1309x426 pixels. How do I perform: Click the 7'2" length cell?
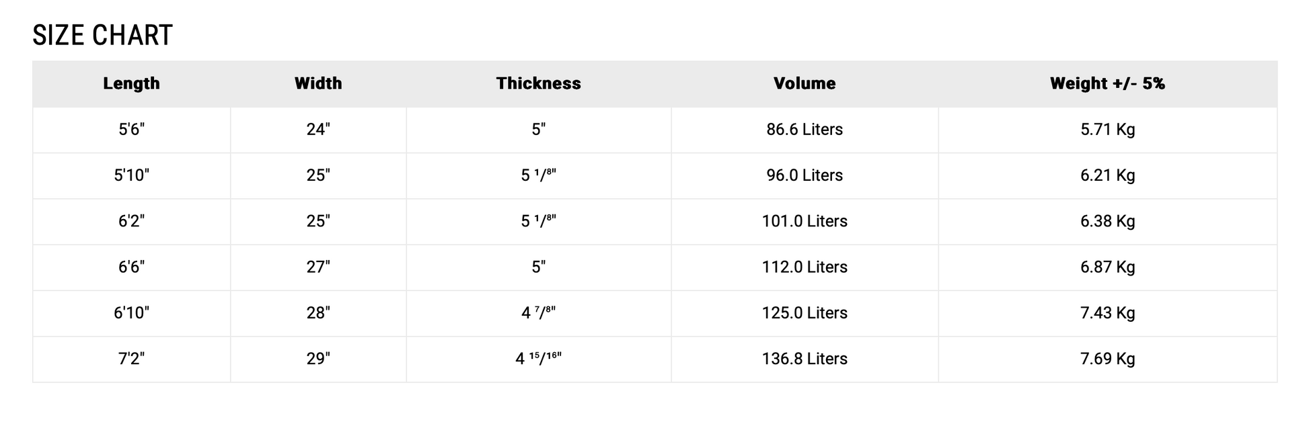(x=131, y=359)
